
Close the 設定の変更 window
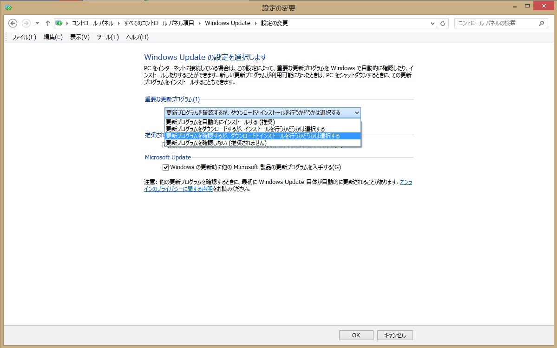click(x=543, y=6)
